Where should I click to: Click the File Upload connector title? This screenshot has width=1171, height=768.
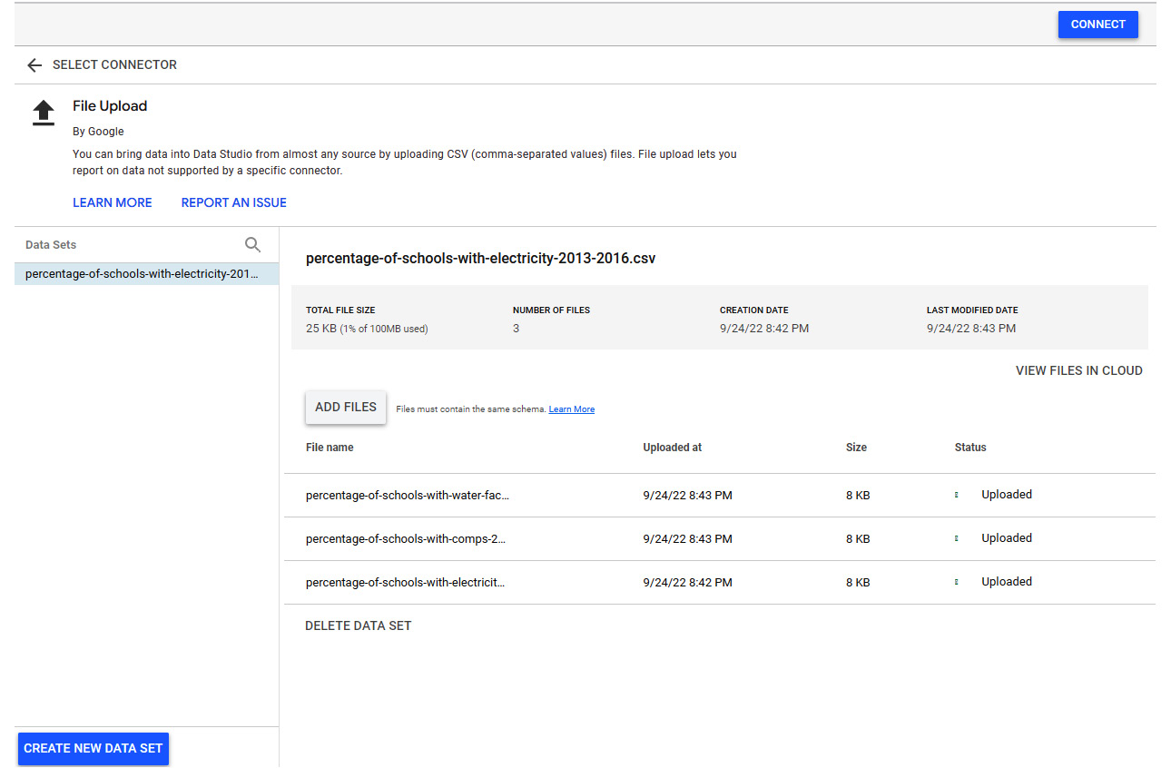110,106
